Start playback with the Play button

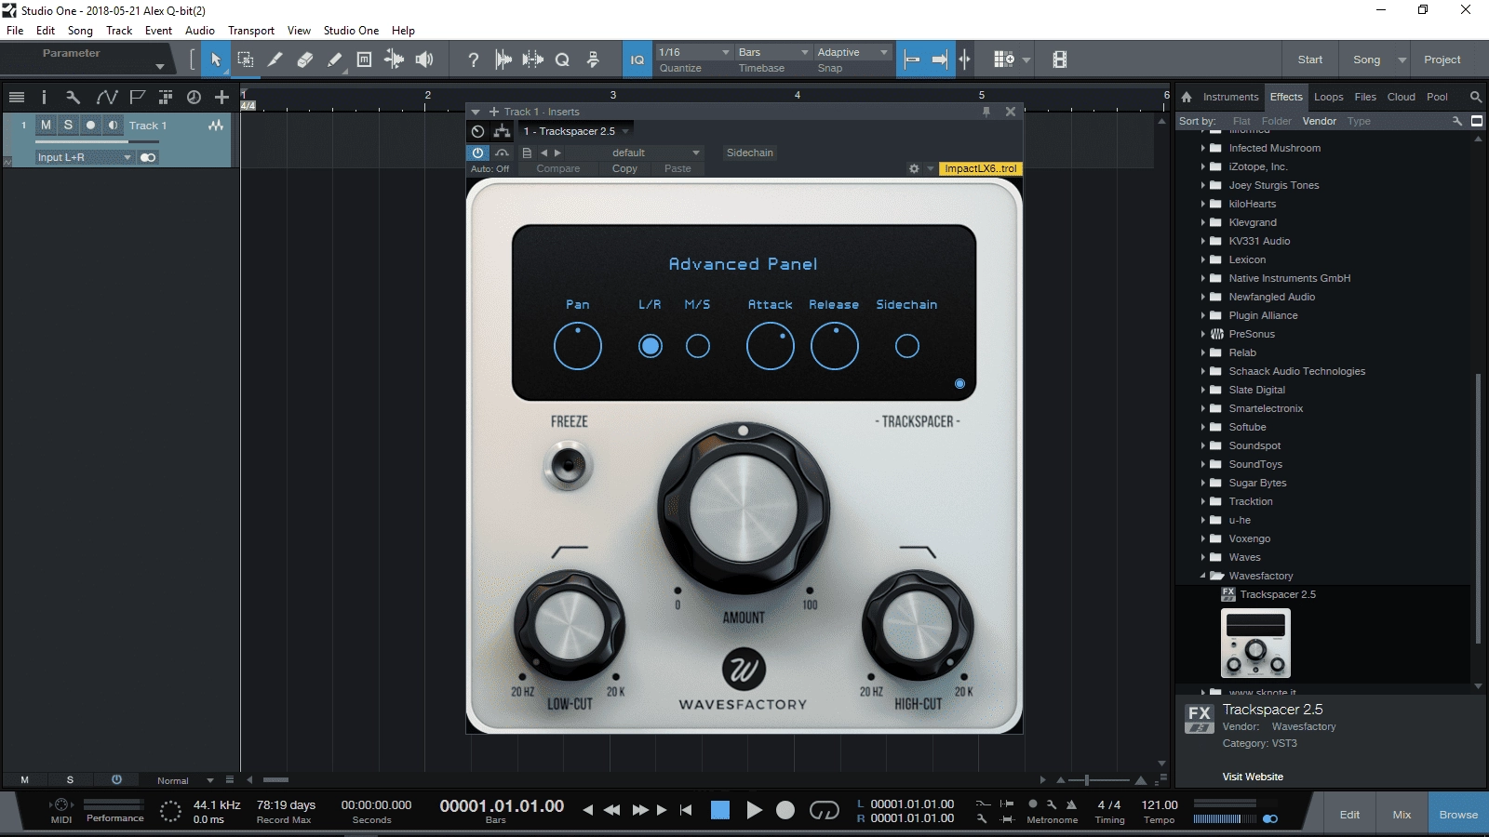click(x=754, y=810)
